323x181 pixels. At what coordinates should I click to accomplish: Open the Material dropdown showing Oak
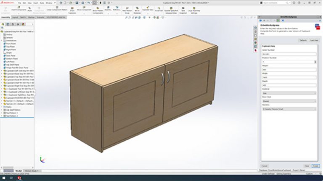[289, 93]
